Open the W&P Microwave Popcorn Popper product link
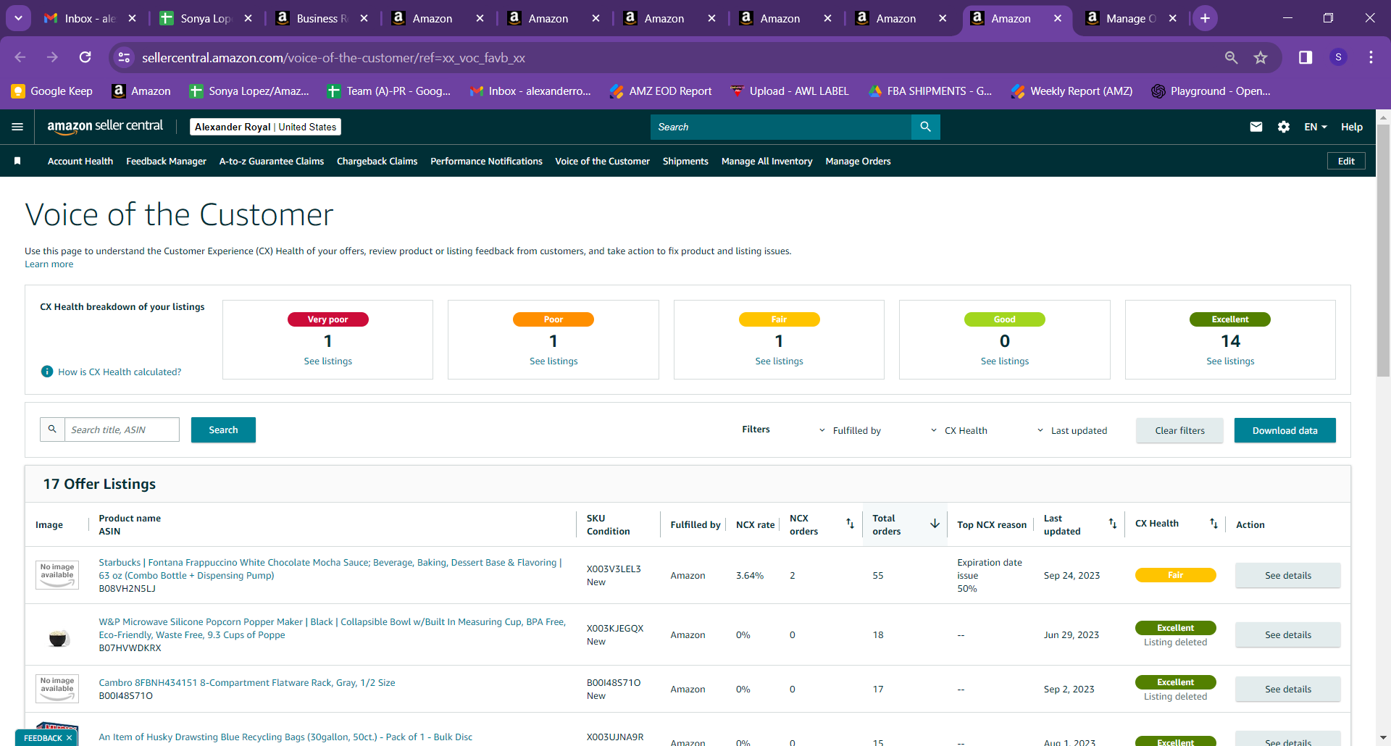 click(332, 628)
